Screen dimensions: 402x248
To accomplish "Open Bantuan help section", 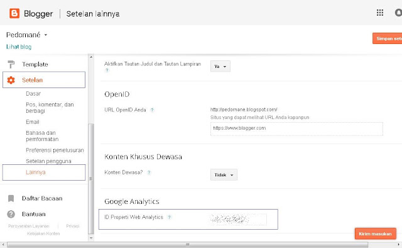I will [33, 214].
